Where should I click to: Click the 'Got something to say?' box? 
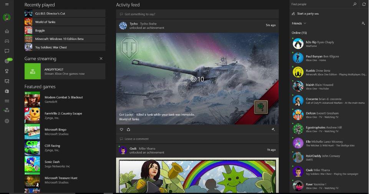coord(197,14)
